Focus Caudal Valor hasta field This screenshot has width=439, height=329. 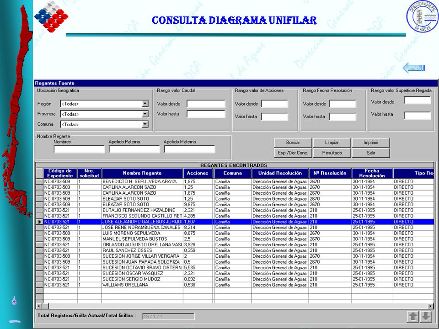[206, 114]
